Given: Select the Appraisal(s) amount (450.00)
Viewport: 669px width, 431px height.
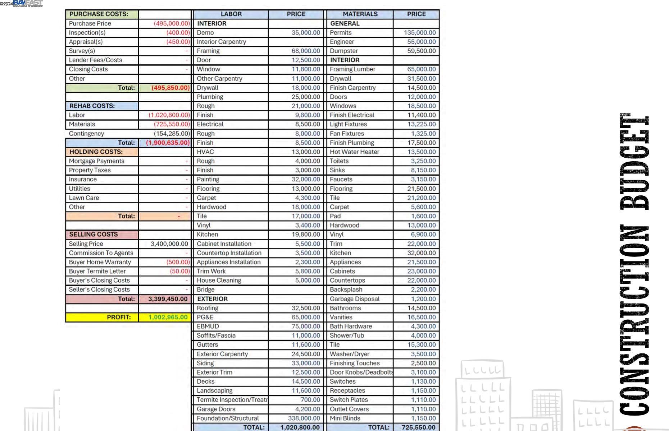Looking at the screenshot, I should (178, 42).
